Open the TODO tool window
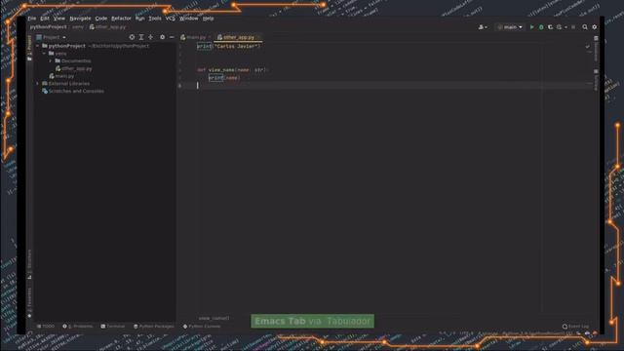 pos(46,327)
